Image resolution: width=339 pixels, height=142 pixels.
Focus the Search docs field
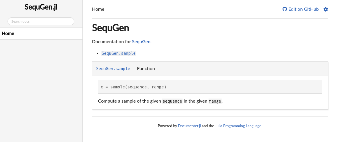(41, 21)
